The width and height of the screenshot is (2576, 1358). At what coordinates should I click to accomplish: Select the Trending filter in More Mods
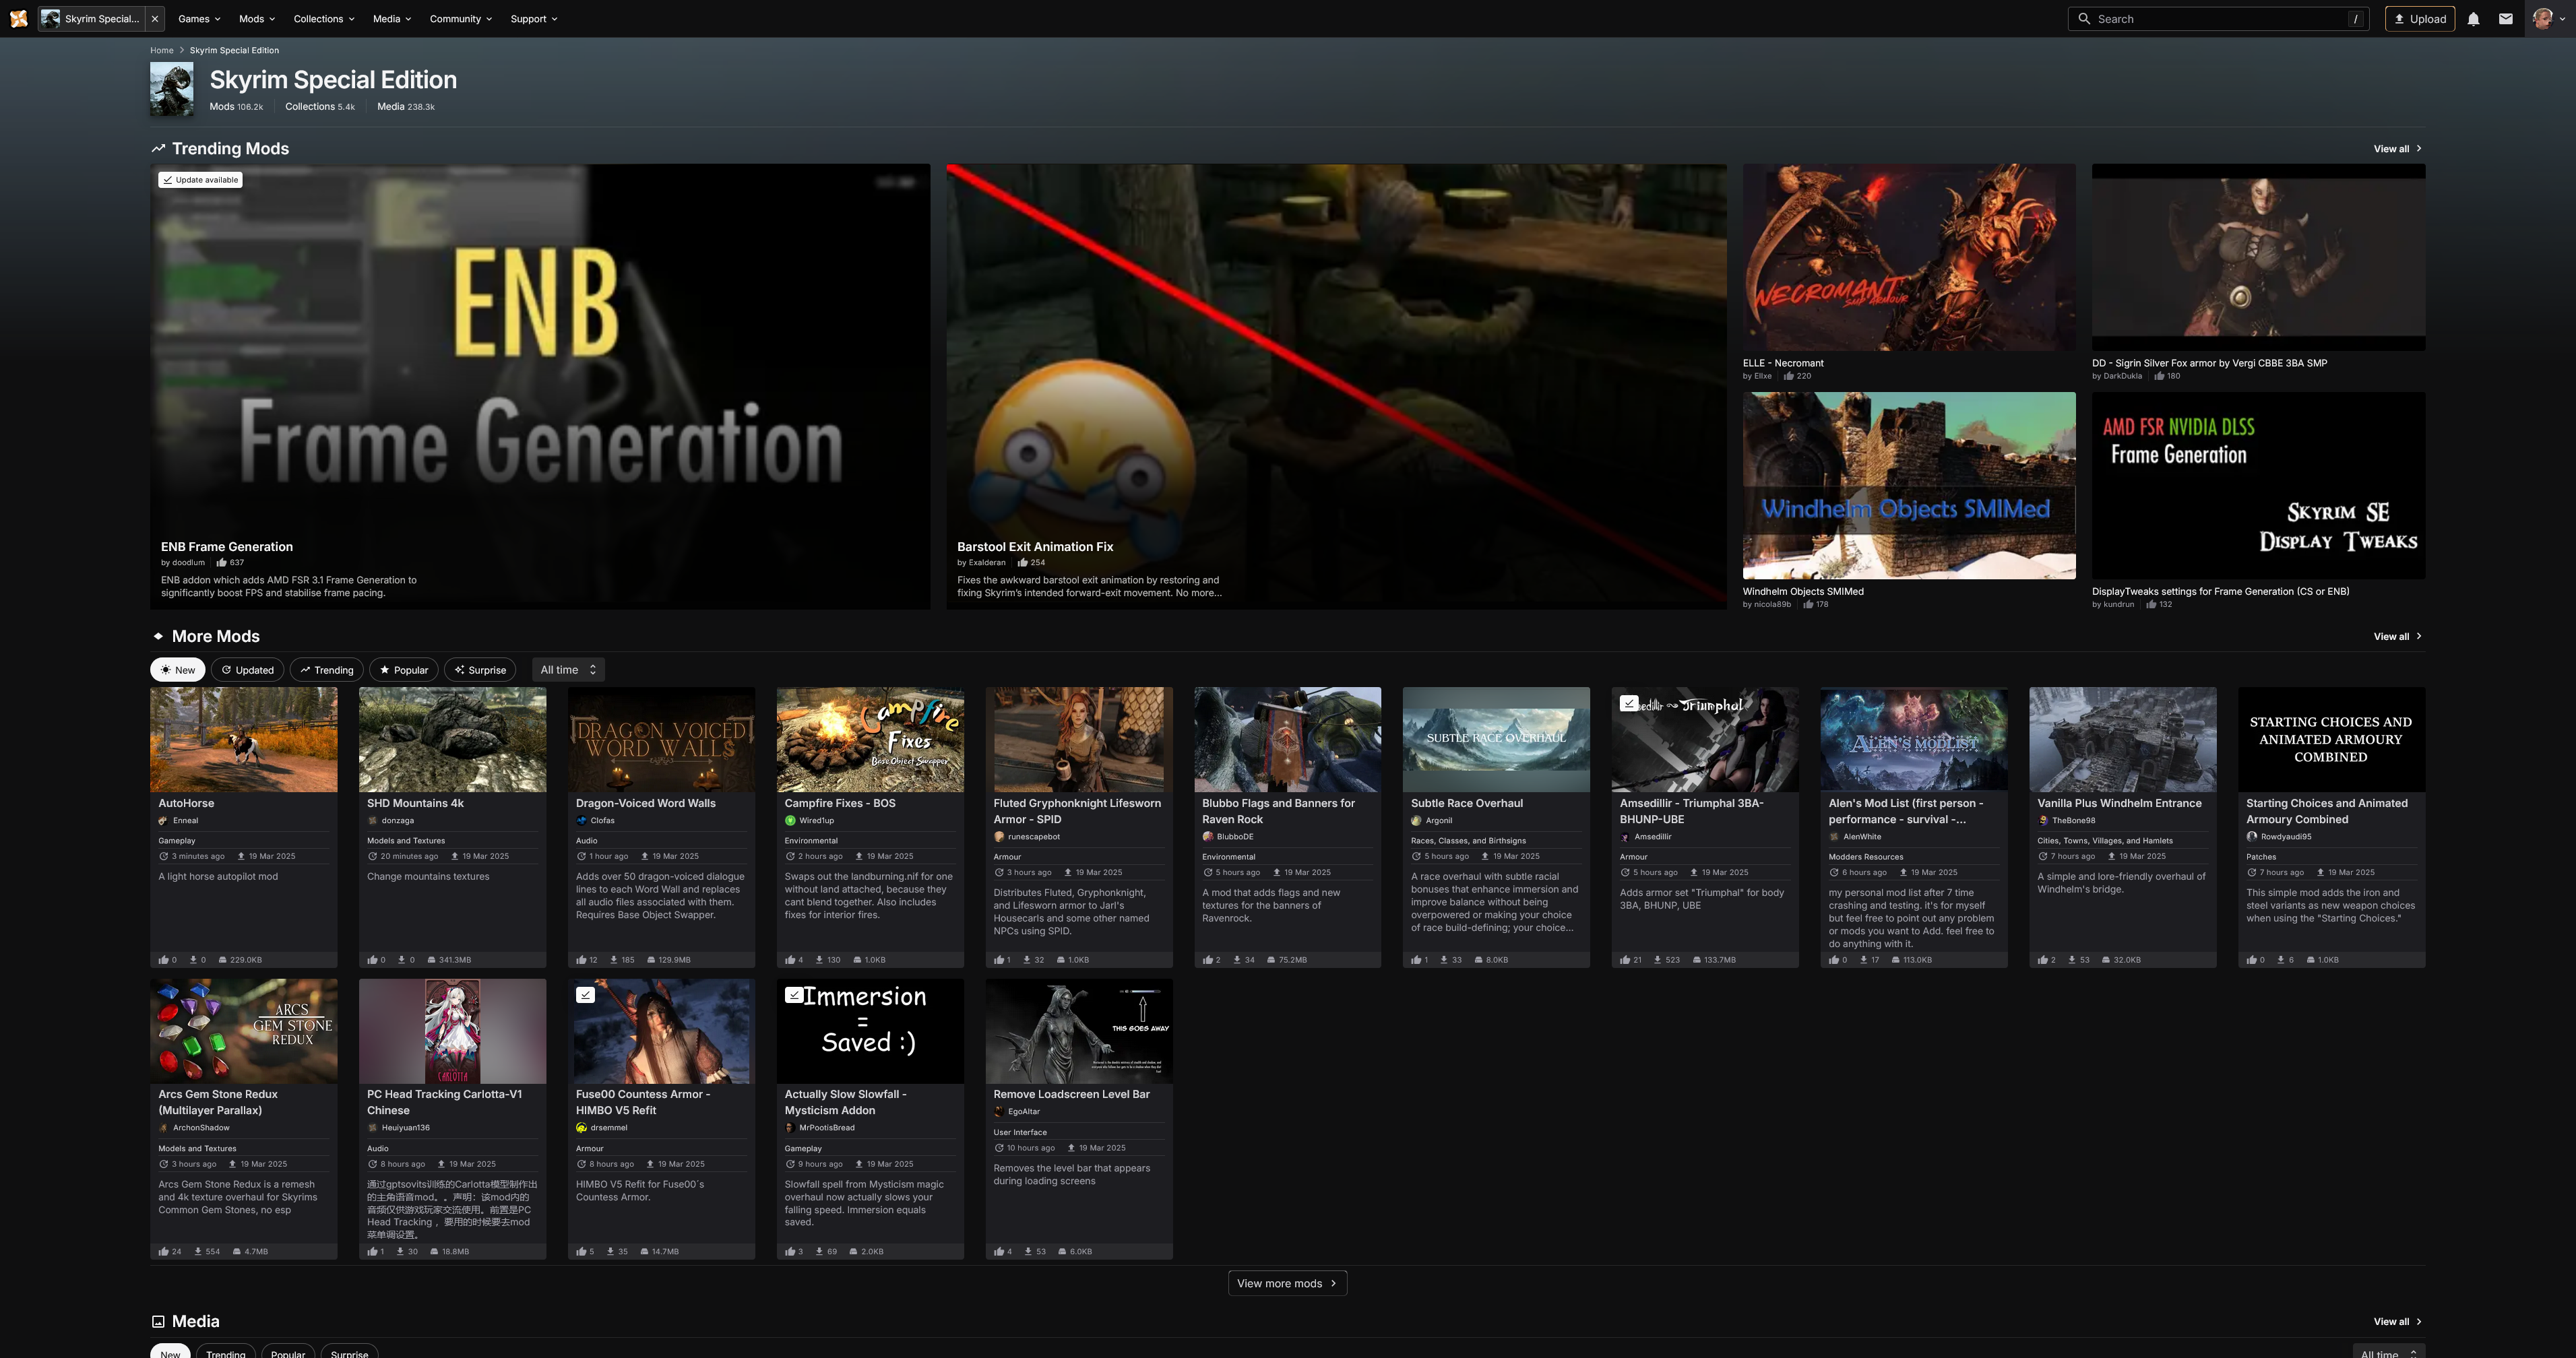pos(326,670)
